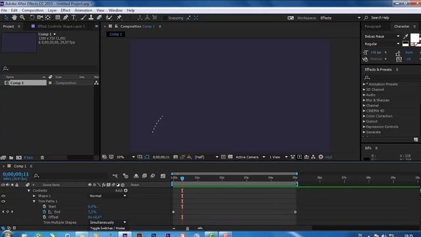
Task: Open the Half resolution dropdown
Action: pos(206,157)
